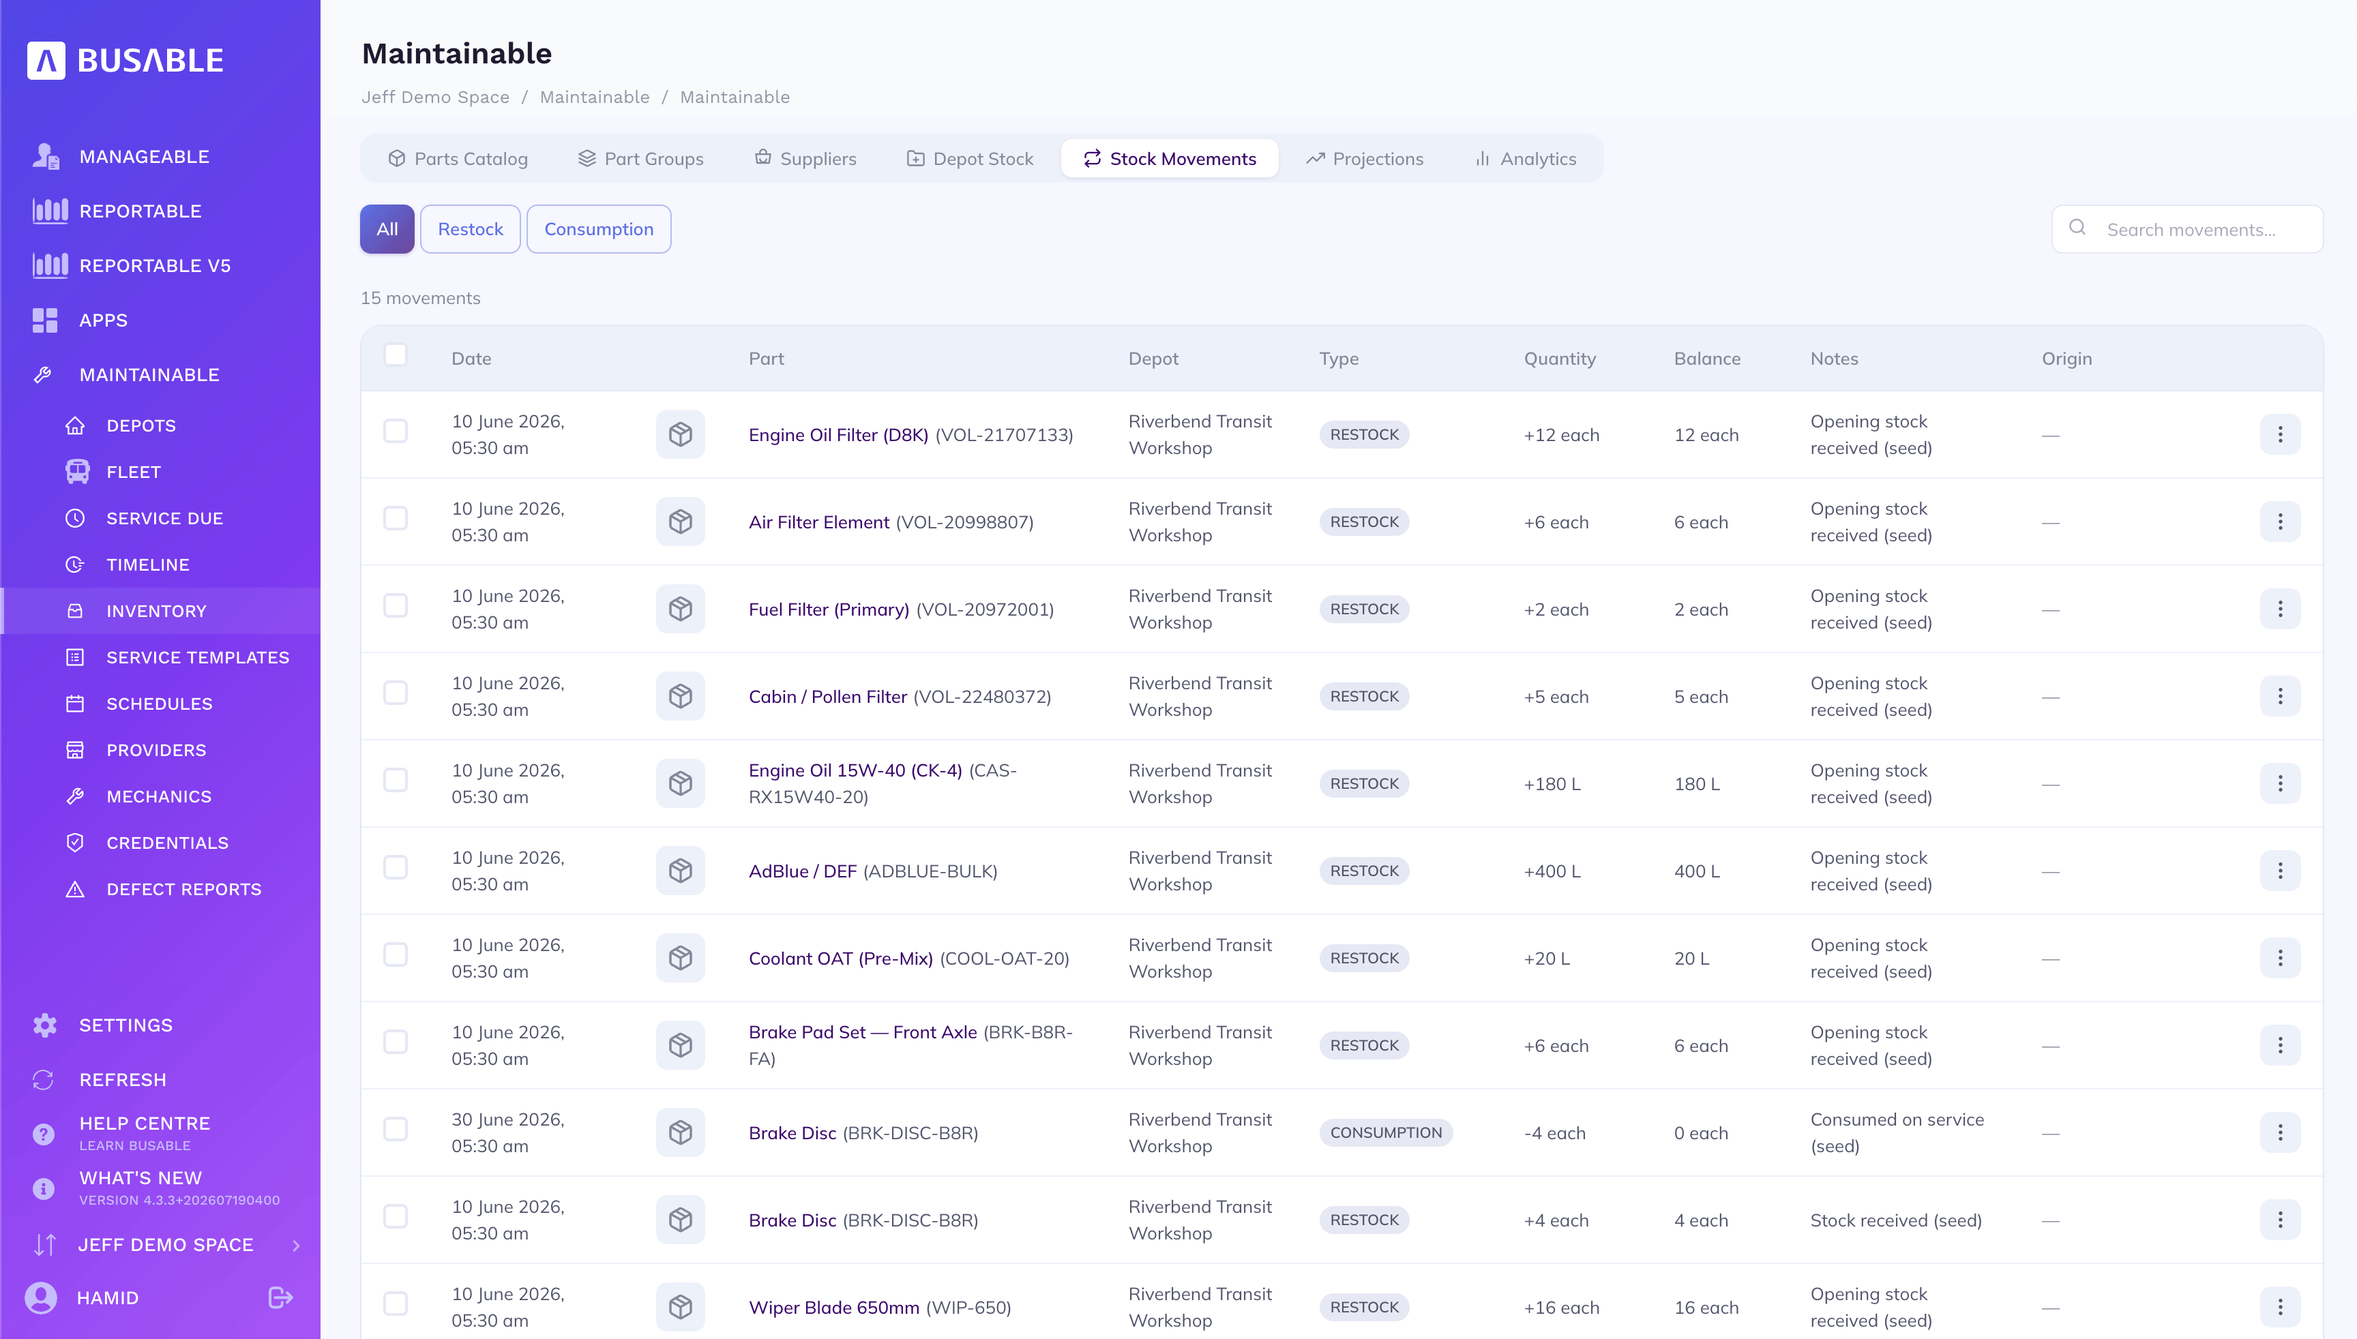2357x1339 pixels.
Task: Expand Jeff Demo Space switcher chevron
Action: pos(296,1245)
